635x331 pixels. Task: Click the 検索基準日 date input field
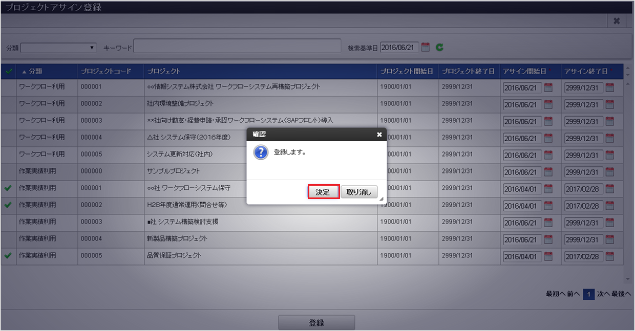[x=399, y=47]
